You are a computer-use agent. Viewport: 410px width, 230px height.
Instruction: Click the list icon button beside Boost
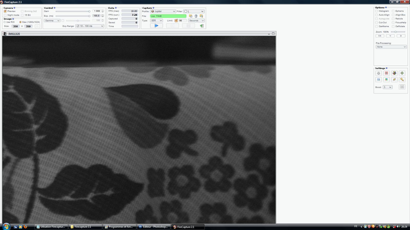point(402,87)
